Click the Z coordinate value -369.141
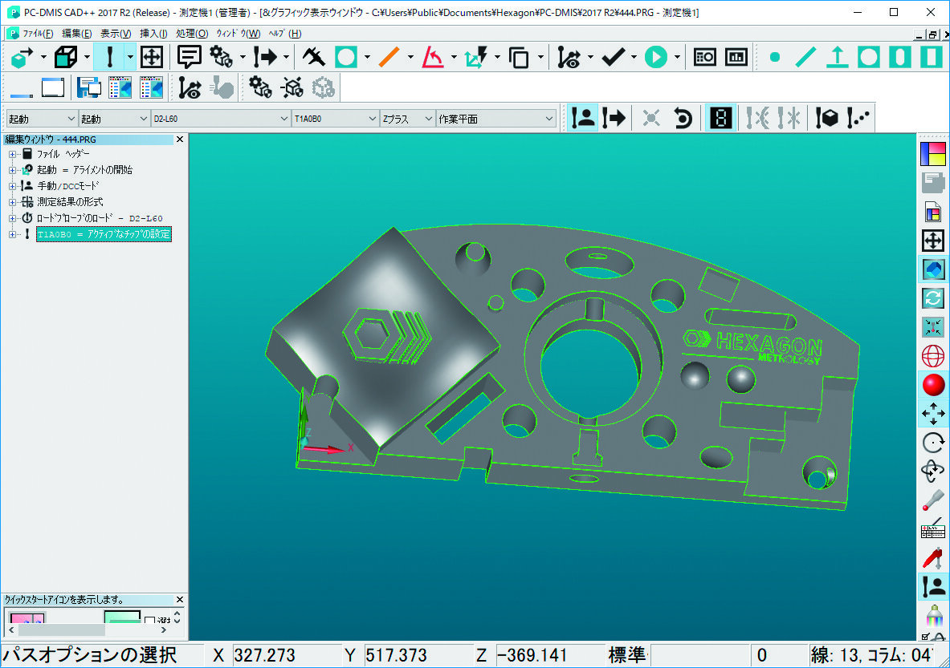Image resolution: width=950 pixels, height=668 pixels. click(x=532, y=655)
